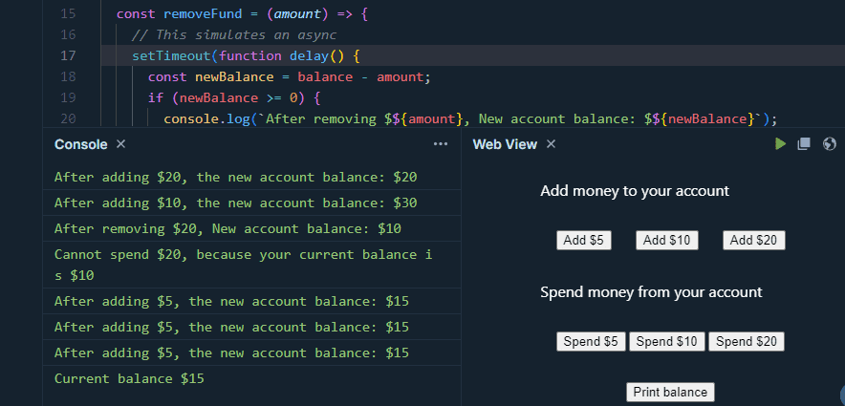This screenshot has width=845, height=406.
Task: Click the Spend $20 button
Action: [747, 341]
